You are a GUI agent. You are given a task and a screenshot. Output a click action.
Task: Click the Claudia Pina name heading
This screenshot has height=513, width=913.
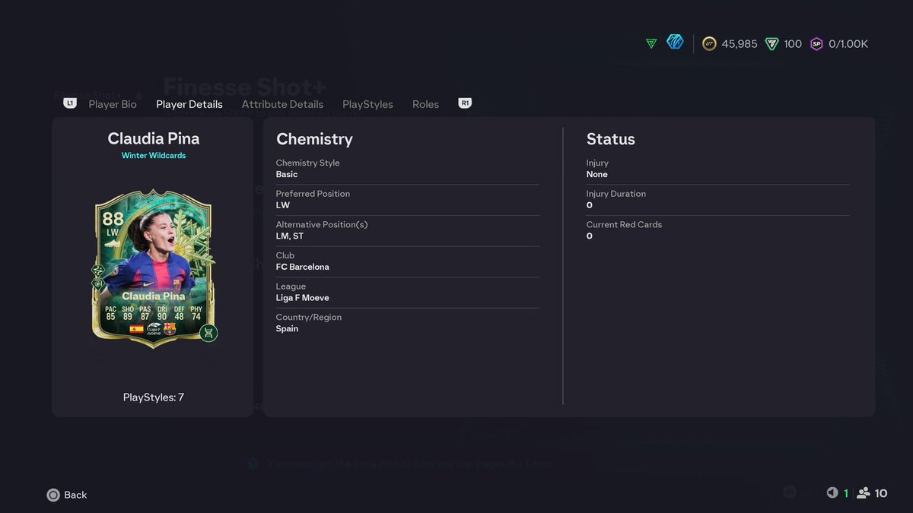[154, 138]
